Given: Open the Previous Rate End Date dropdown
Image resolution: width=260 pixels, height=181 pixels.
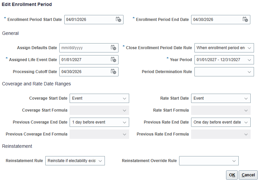Looking at the screenshot, I should 221,122.
